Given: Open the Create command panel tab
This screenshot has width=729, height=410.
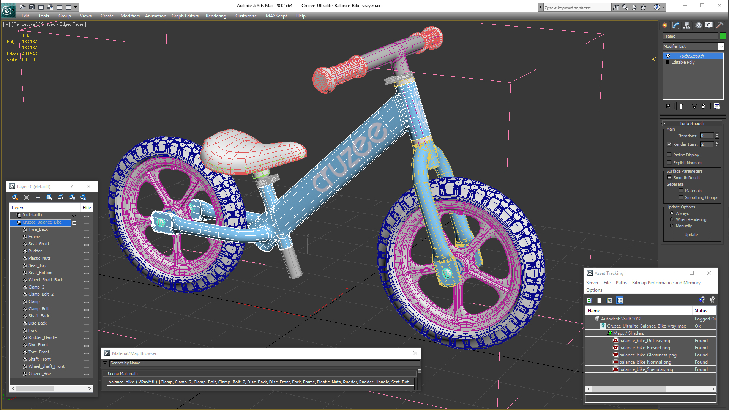Looking at the screenshot, I should click(x=665, y=25).
